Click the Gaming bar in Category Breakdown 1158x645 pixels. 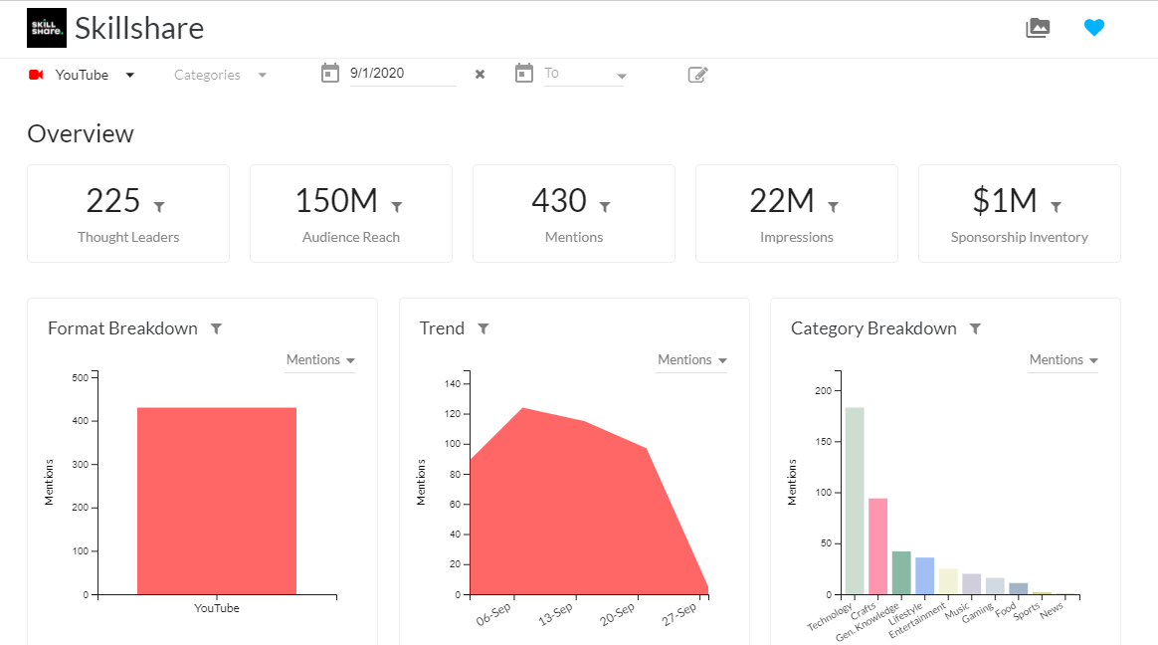coord(996,586)
